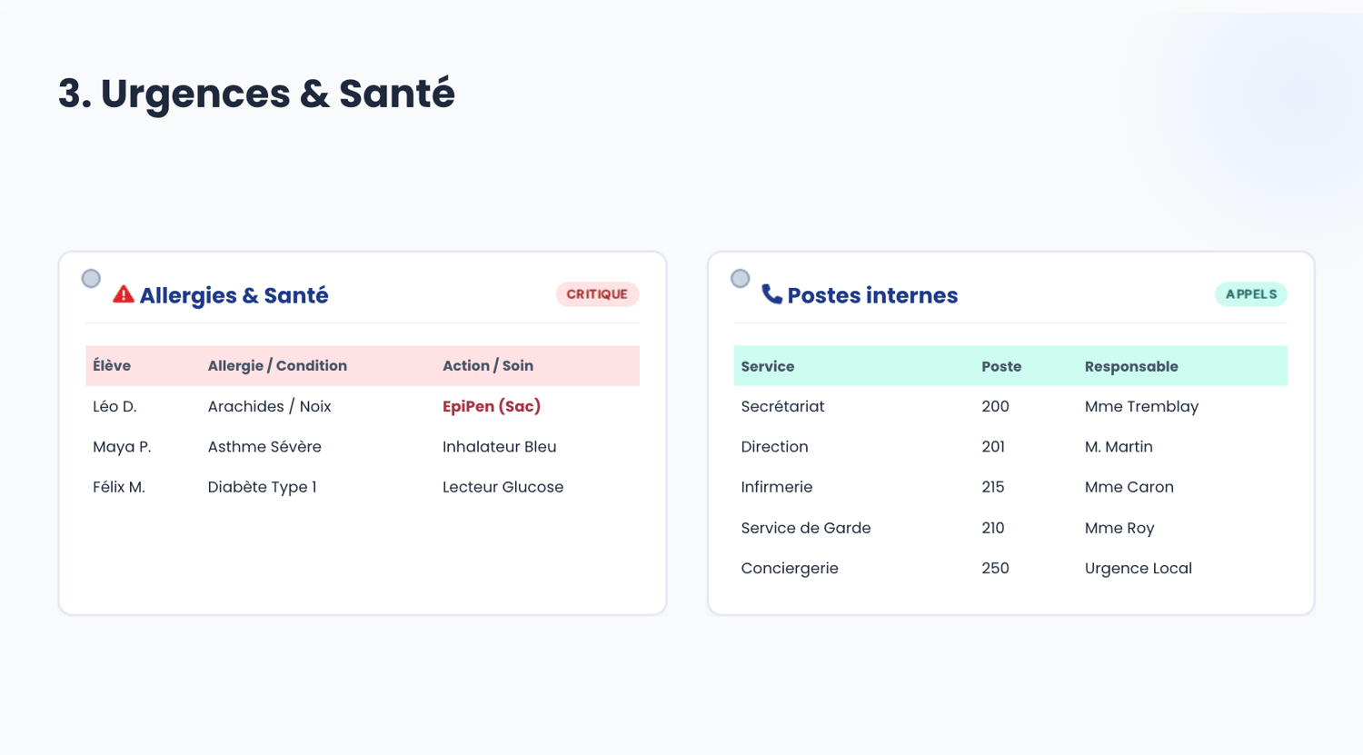Viewport: 1363px width, 755px height.
Task: Click the Responsable column header
Action: point(1131,367)
